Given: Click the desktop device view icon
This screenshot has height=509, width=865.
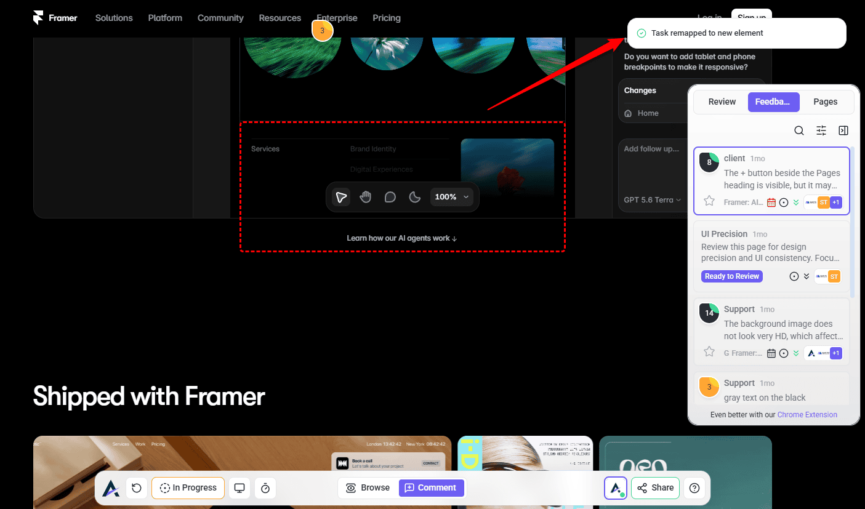Looking at the screenshot, I should click(239, 488).
